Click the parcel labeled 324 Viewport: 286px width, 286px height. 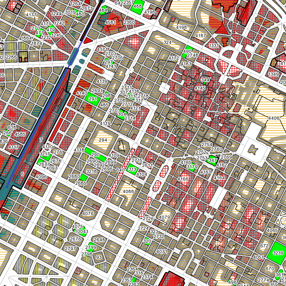pyautogui.click(x=167, y=43)
